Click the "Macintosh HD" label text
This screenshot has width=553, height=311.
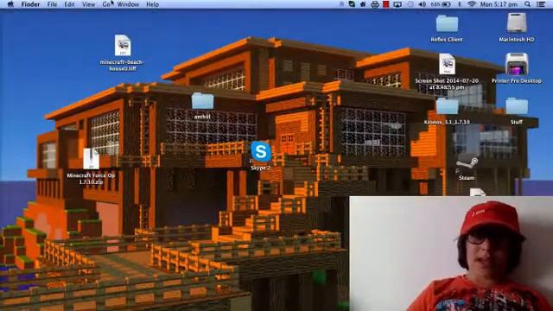coord(517,40)
